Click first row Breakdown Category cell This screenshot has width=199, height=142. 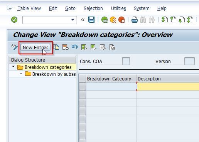111,87
